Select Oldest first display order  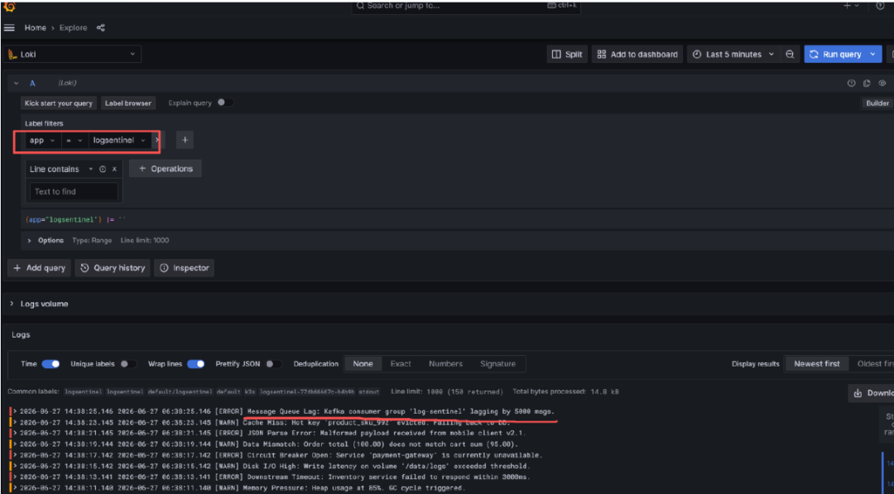click(x=874, y=363)
